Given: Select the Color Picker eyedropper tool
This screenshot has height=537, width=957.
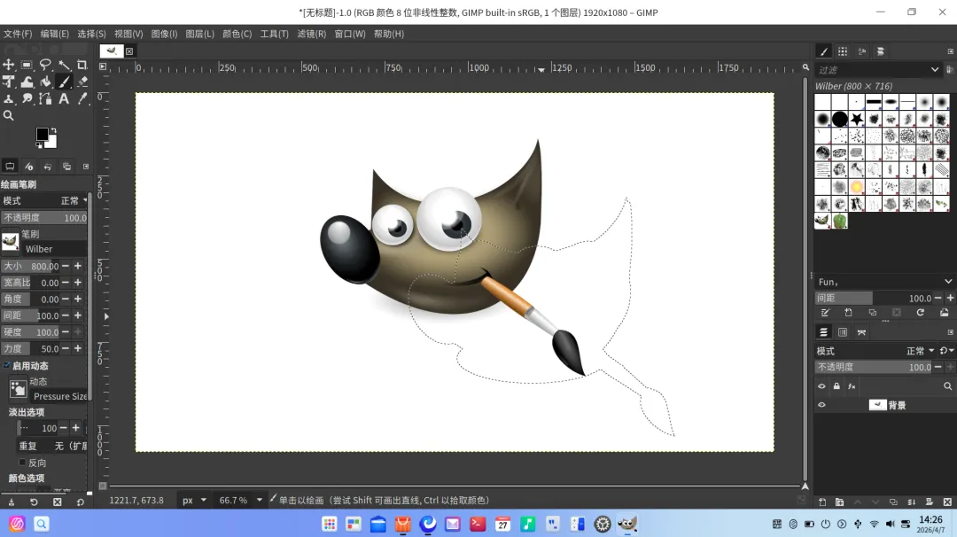Looking at the screenshot, I should tap(82, 98).
